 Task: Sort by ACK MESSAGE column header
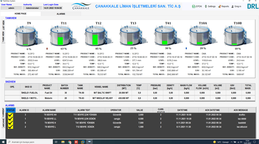[x=241, y=110]
